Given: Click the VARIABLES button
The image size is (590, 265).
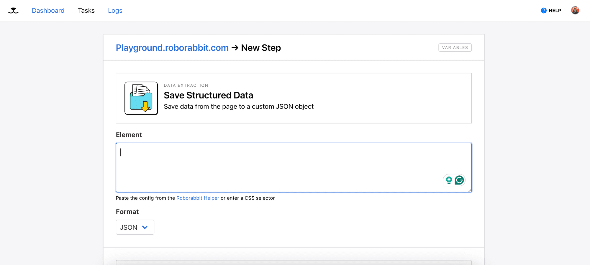Looking at the screenshot, I should pyautogui.click(x=455, y=47).
